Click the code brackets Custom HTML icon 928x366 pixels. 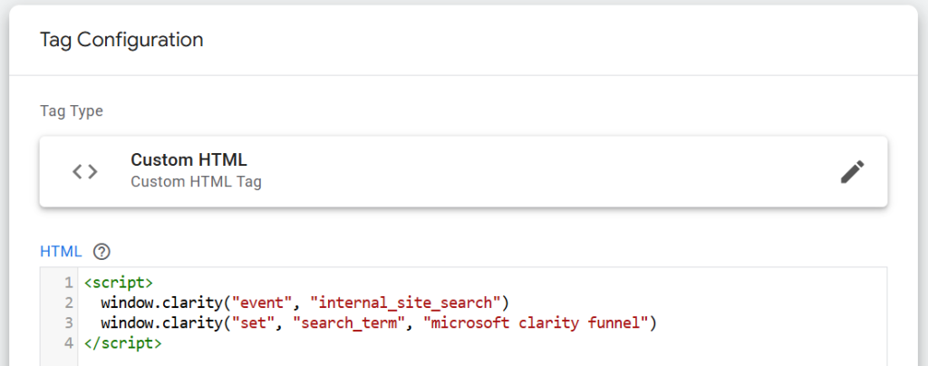[84, 172]
